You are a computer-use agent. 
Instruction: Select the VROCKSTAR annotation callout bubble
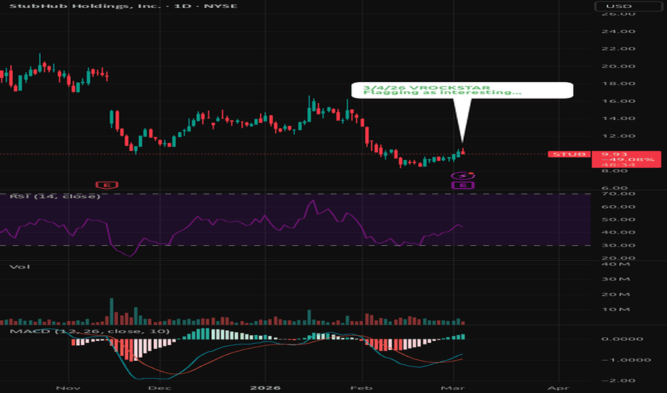tap(462, 90)
